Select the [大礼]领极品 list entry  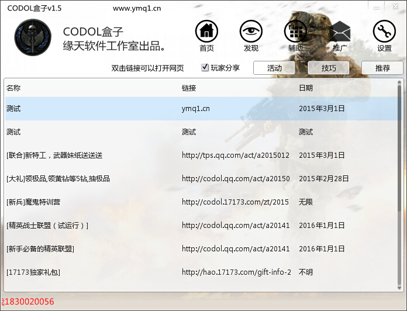[58, 179]
